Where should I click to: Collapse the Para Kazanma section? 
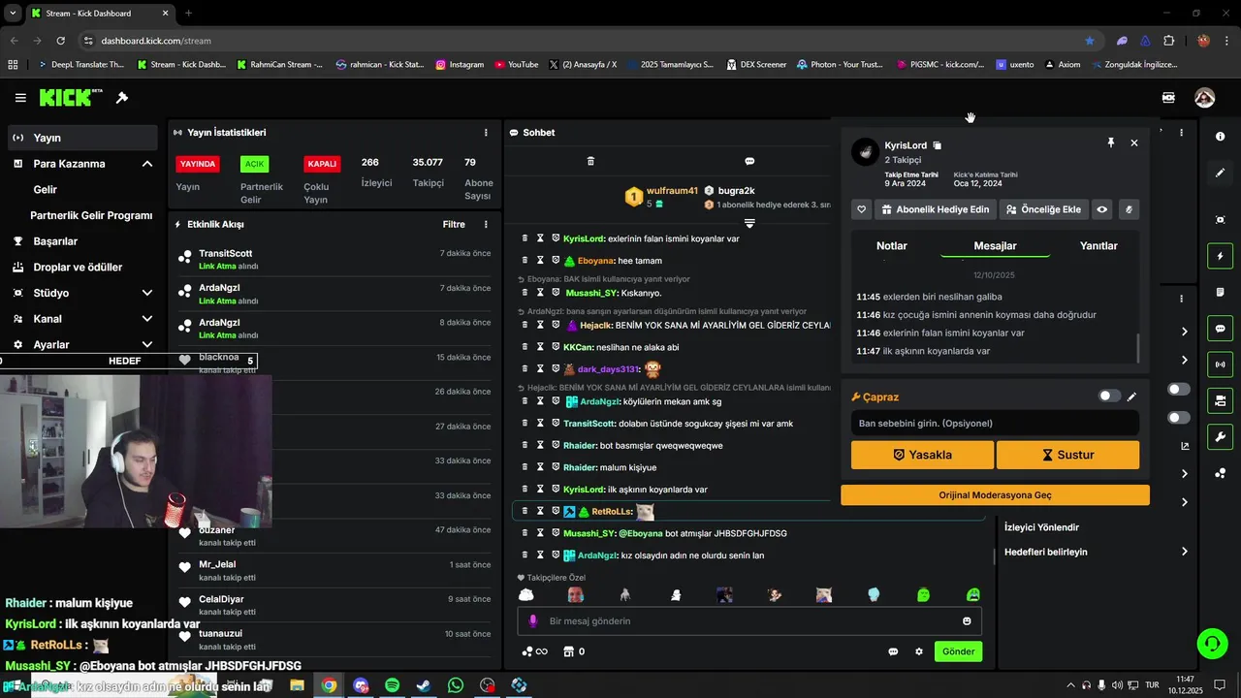147,164
